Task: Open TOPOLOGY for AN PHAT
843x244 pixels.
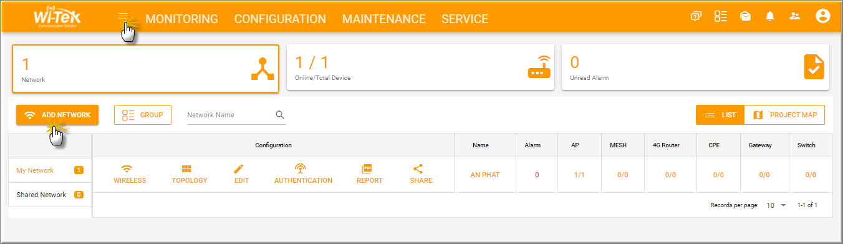Action: [190, 175]
